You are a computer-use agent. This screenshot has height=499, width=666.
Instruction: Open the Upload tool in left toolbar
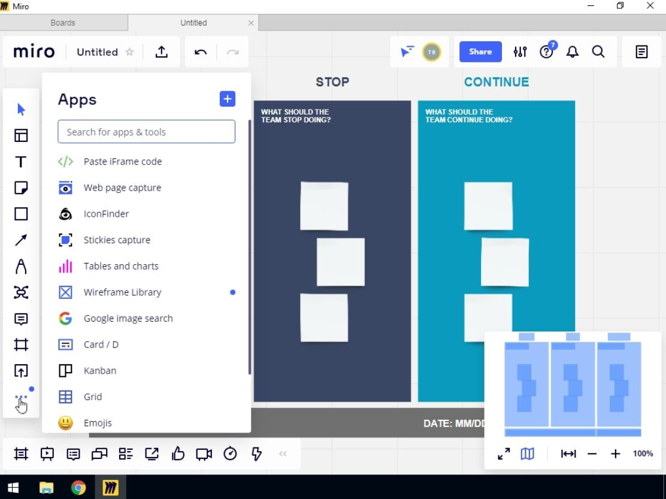tap(21, 371)
